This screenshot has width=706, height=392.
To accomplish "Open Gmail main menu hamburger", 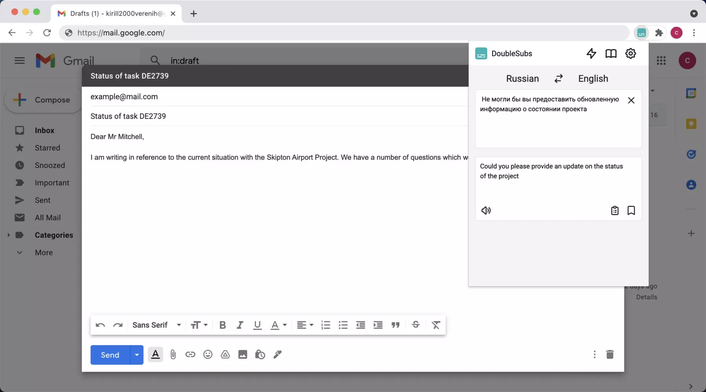I will pyautogui.click(x=20, y=60).
